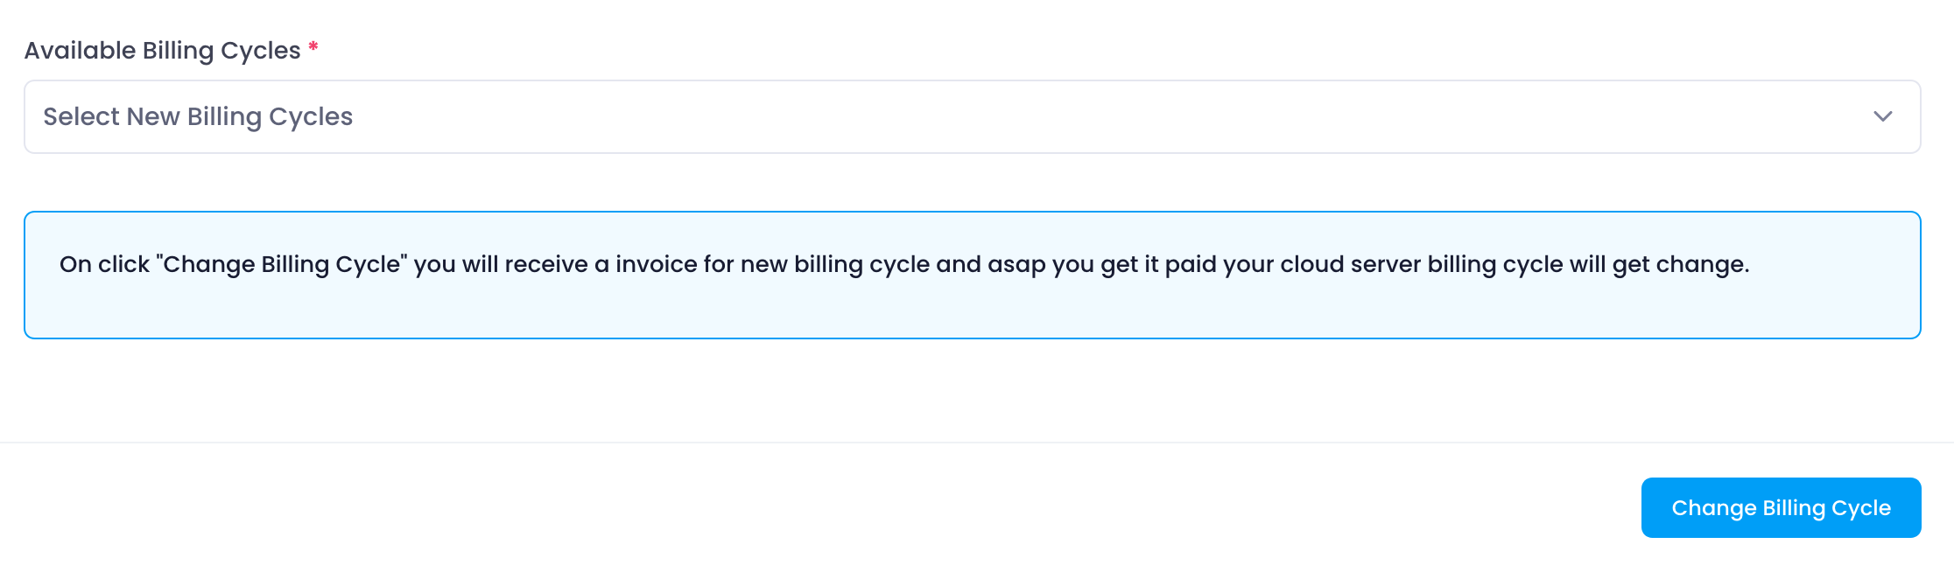Select the 'Select New Billing Cycles' placeholder text
The height and width of the screenshot is (565, 1954).
198,116
